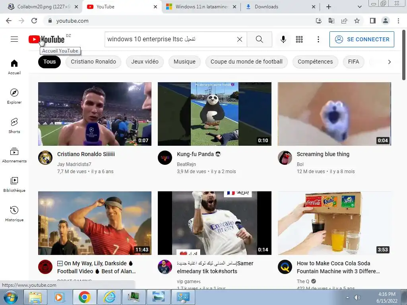
Task: Open Explorer in the sidebar
Action: 14,97
